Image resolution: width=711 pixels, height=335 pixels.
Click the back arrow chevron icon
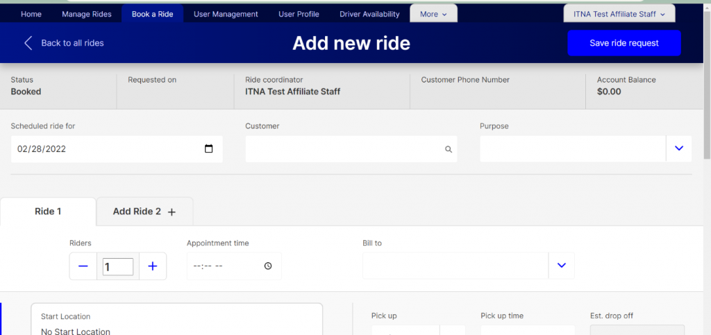click(28, 43)
